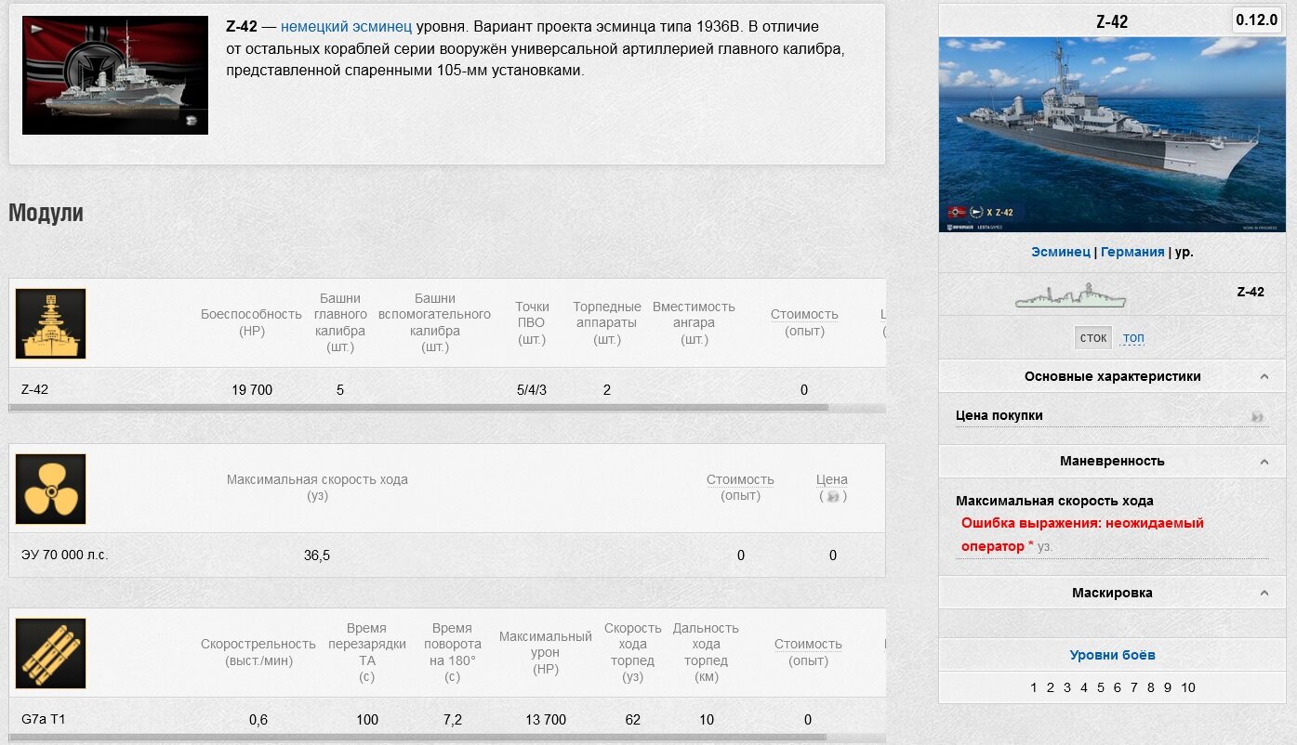The height and width of the screenshot is (745, 1297).
Task: Open the large Z-42 ship render image
Action: tap(1112, 135)
